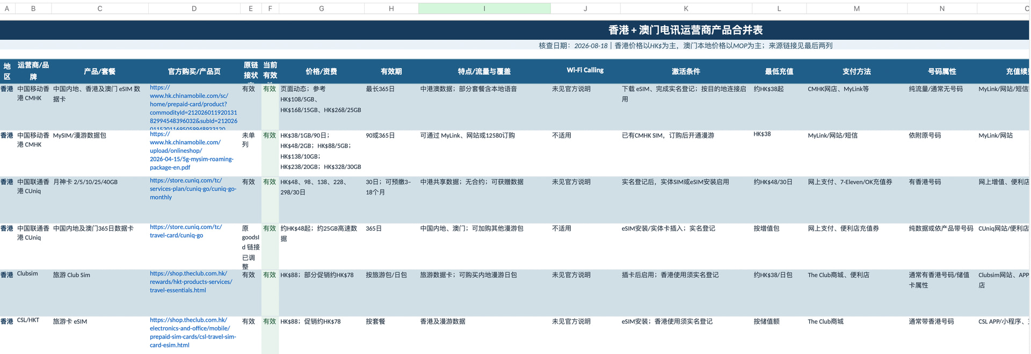Click the 核查日期 2026-08-18 subtitle line
Viewport: 1031px width, 354px height.
[686, 46]
